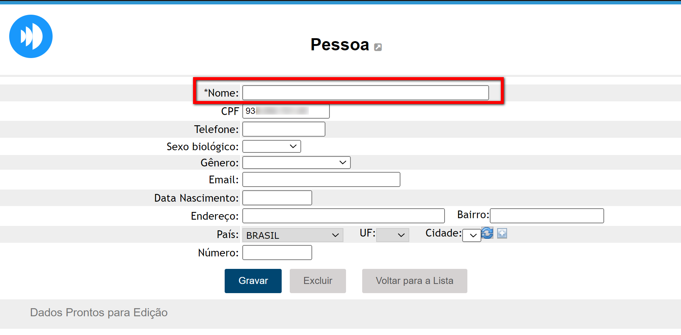Click the Excluir button
The height and width of the screenshot is (335, 681).
(x=318, y=281)
